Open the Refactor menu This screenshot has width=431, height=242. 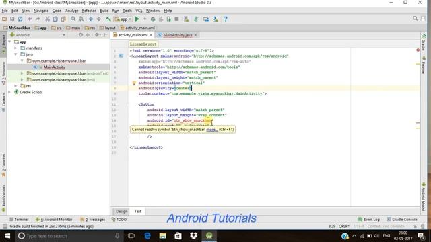(x=89, y=11)
